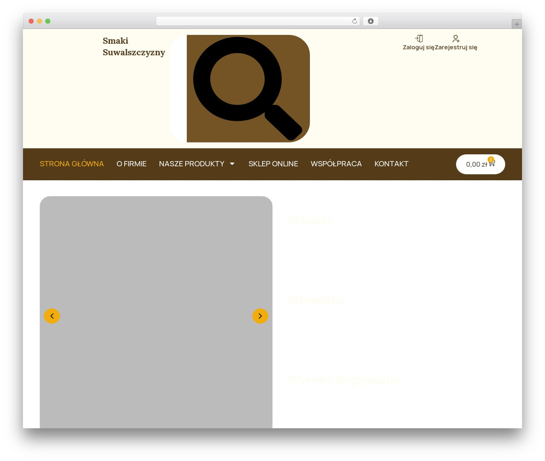Open the Wyroby Regionalne heading link
545x461 pixels.
[x=344, y=379]
